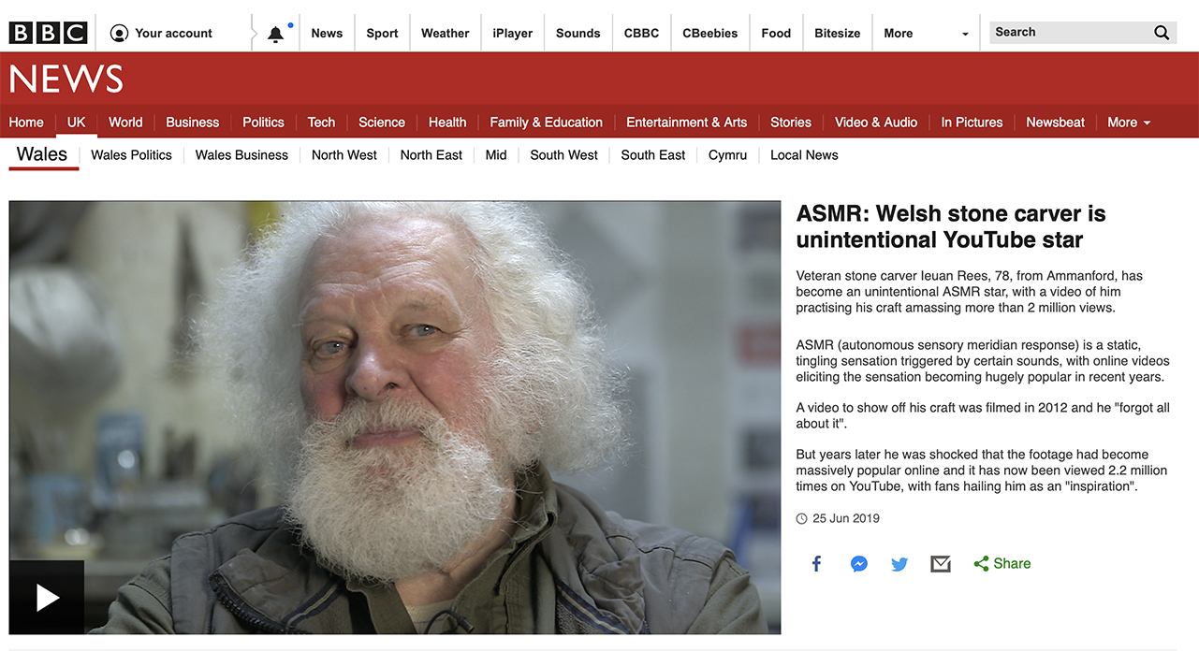Open the account profile icon
The height and width of the screenshot is (666, 1199).
[x=119, y=33]
